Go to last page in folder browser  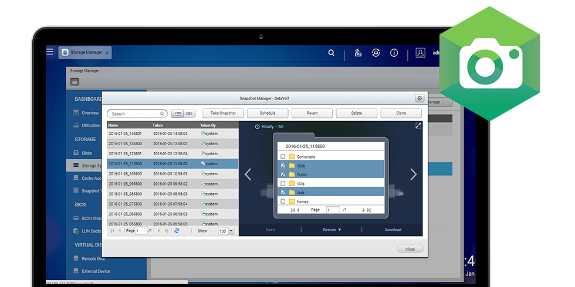368,210
